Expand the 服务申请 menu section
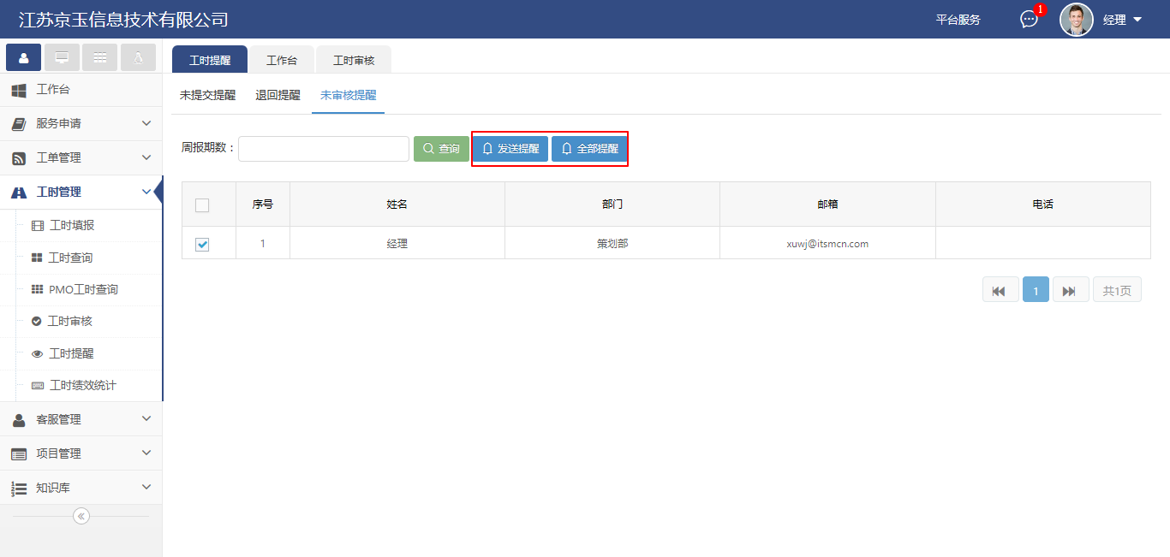 [81, 124]
